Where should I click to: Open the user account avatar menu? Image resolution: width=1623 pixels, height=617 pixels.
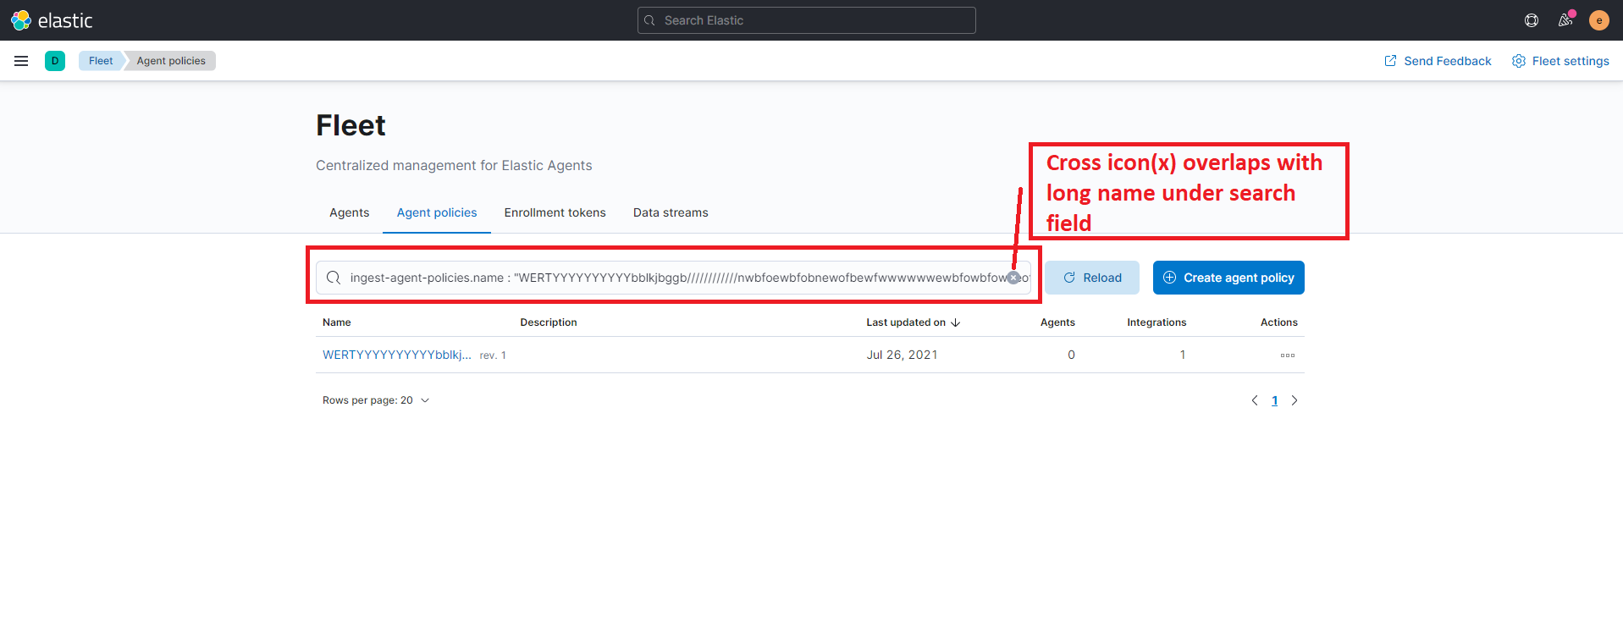click(x=1599, y=20)
